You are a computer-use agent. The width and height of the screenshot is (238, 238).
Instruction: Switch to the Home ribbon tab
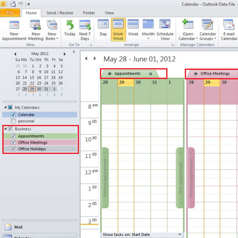tap(31, 13)
